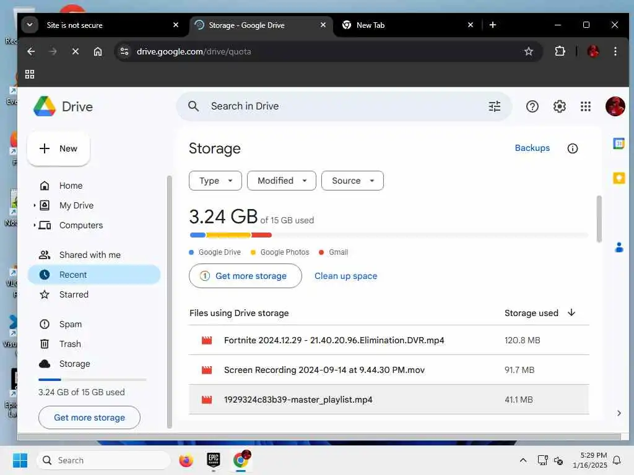Open Drive settings gear icon
The height and width of the screenshot is (475, 634).
point(559,106)
